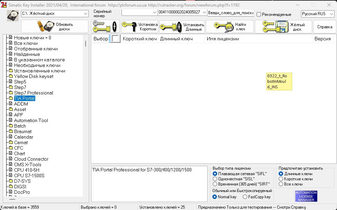Open the CFC folder

click(19, 148)
